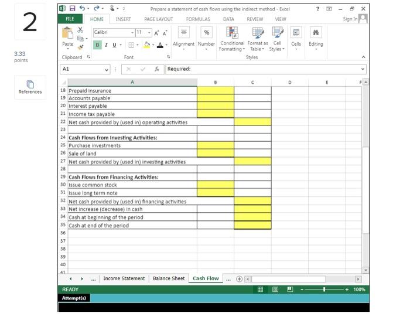
Task: Adjust the zoom slider handle
Action: click(324, 290)
